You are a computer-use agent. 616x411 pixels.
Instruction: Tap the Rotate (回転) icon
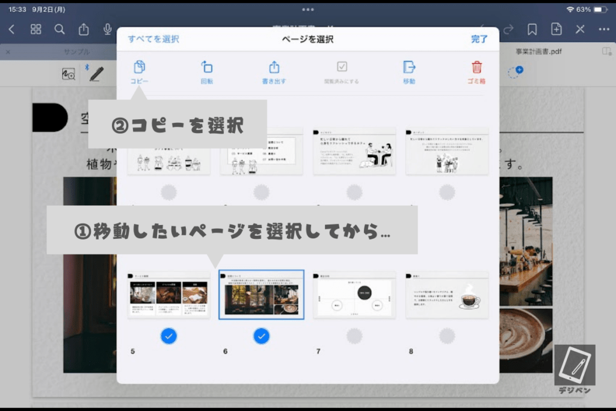[207, 67]
